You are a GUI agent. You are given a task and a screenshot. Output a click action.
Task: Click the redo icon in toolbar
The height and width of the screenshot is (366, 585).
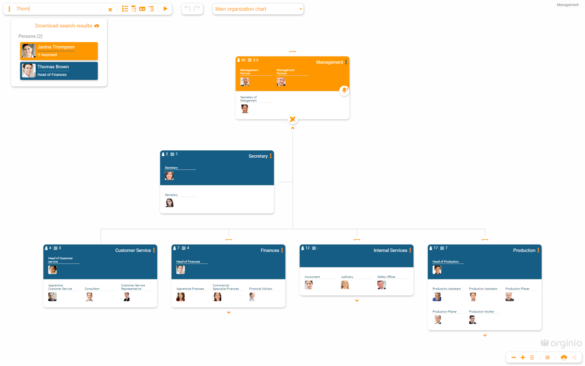pyautogui.click(x=197, y=9)
